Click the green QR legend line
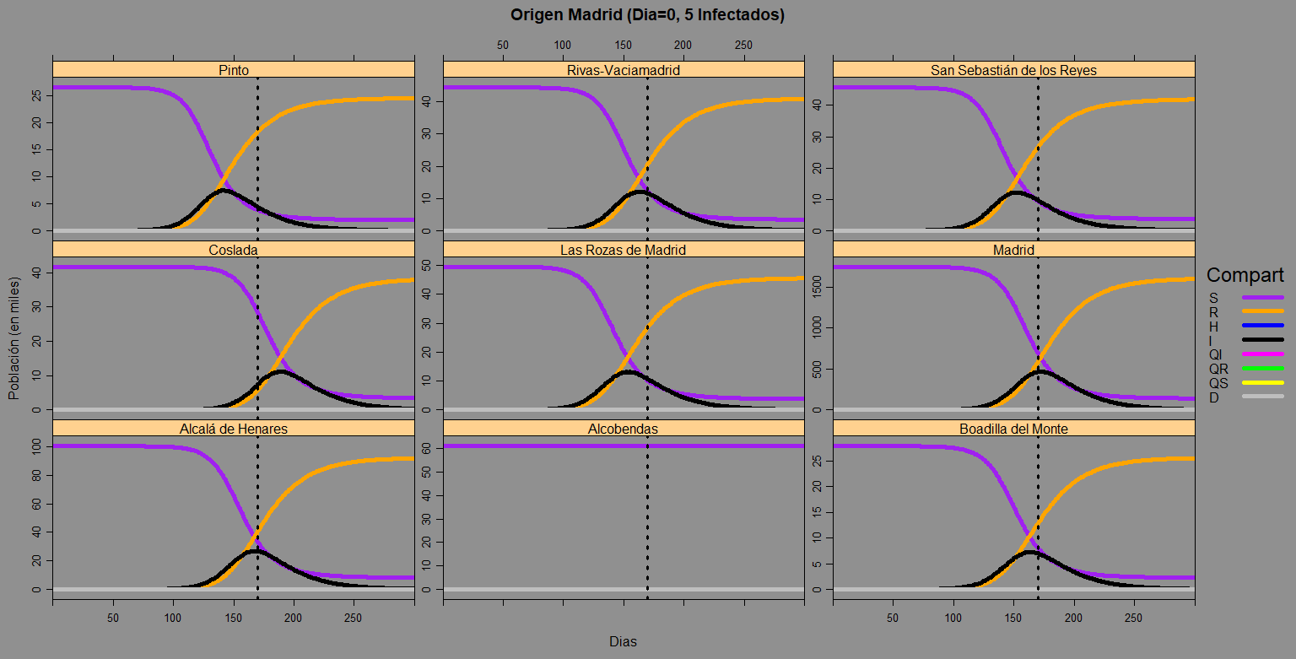This screenshot has width=1296, height=659. [1262, 368]
